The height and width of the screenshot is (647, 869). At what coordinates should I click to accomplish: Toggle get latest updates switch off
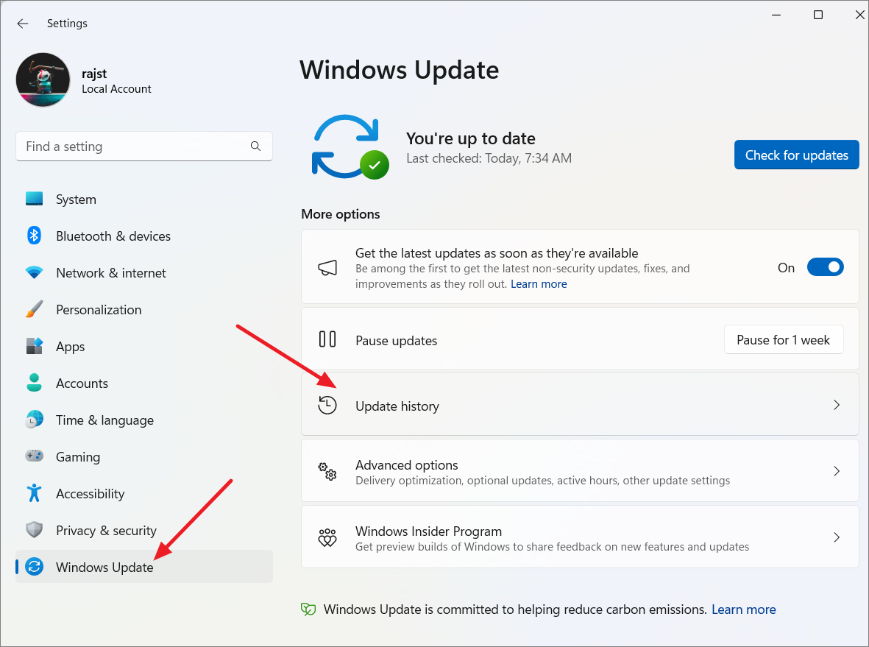pyautogui.click(x=825, y=267)
